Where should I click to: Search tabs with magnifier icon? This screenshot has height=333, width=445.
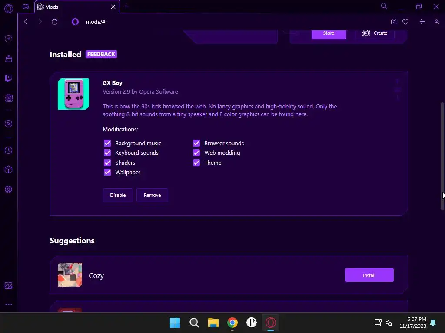click(x=384, y=6)
